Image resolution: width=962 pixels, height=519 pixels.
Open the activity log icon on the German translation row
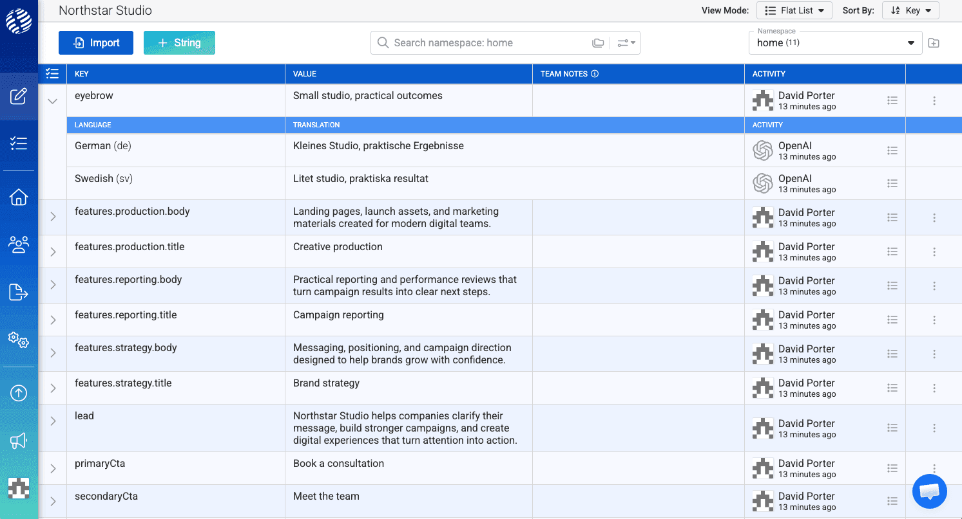click(x=892, y=150)
